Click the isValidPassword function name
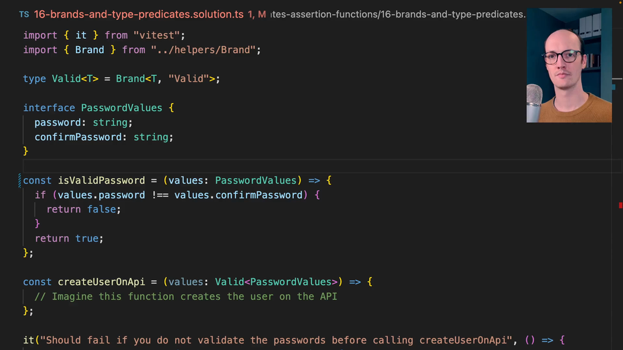 [x=101, y=180]
